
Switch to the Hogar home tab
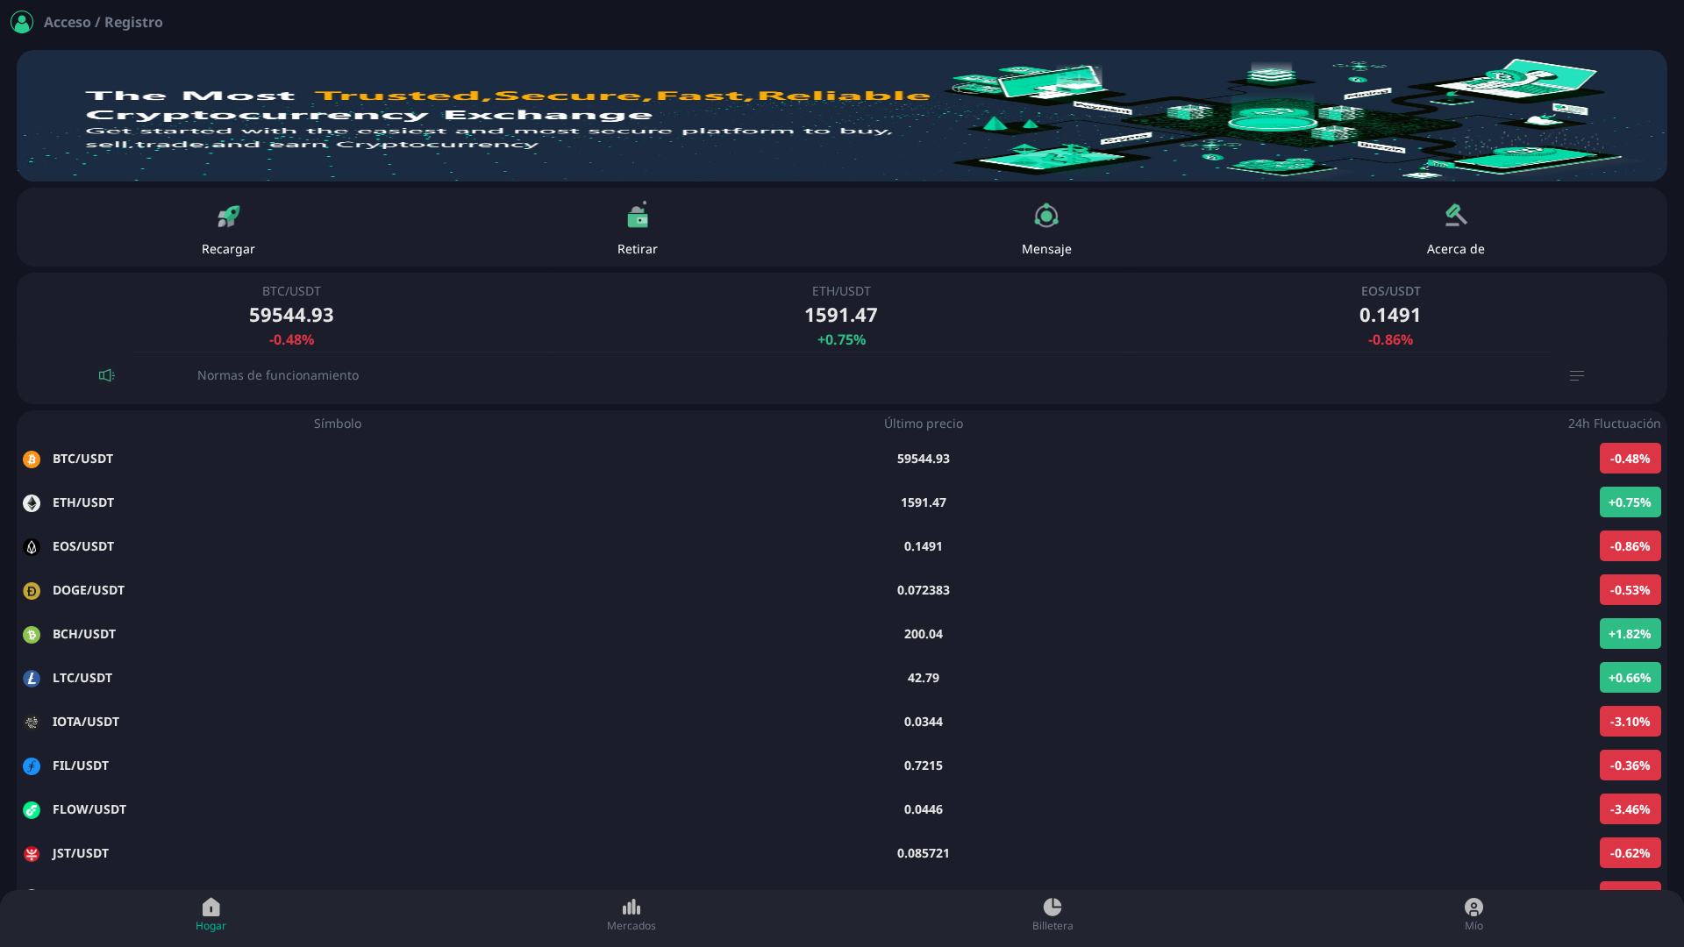(x=210, y=915)
